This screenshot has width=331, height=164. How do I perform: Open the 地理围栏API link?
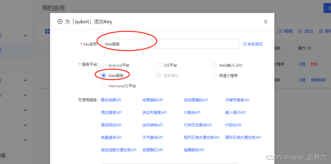point(153,150)
